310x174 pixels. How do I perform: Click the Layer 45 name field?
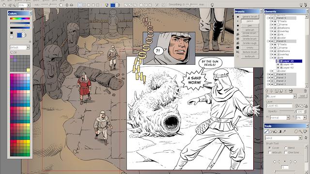click(x=279, y=106)
